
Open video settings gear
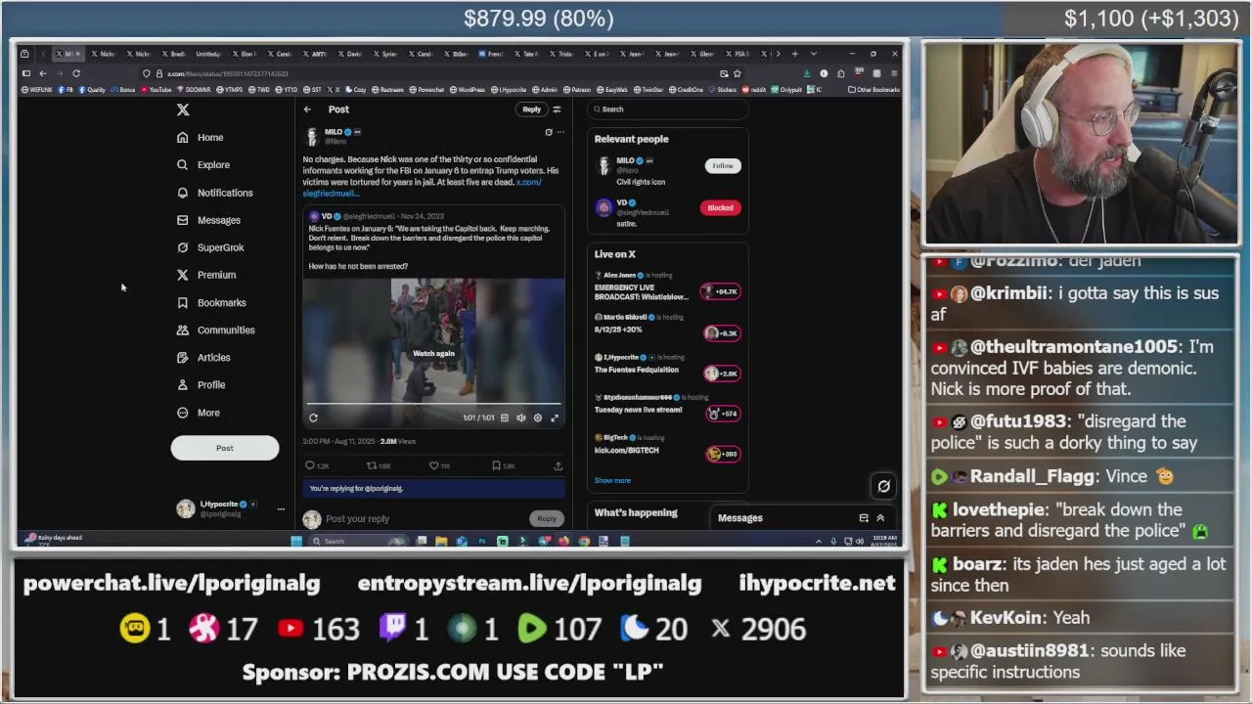538,418
